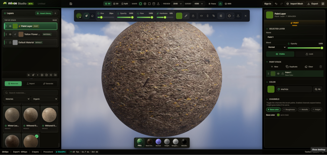
Task: Select the eraser tool in brush toolbar
Action: click(x=92, y=16)
